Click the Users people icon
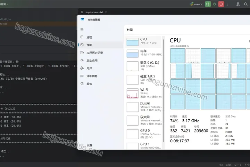Screen dimensions: 250x167 point(82,68)
